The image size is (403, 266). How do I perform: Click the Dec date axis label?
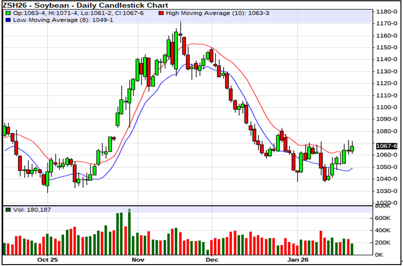point(212,260)
